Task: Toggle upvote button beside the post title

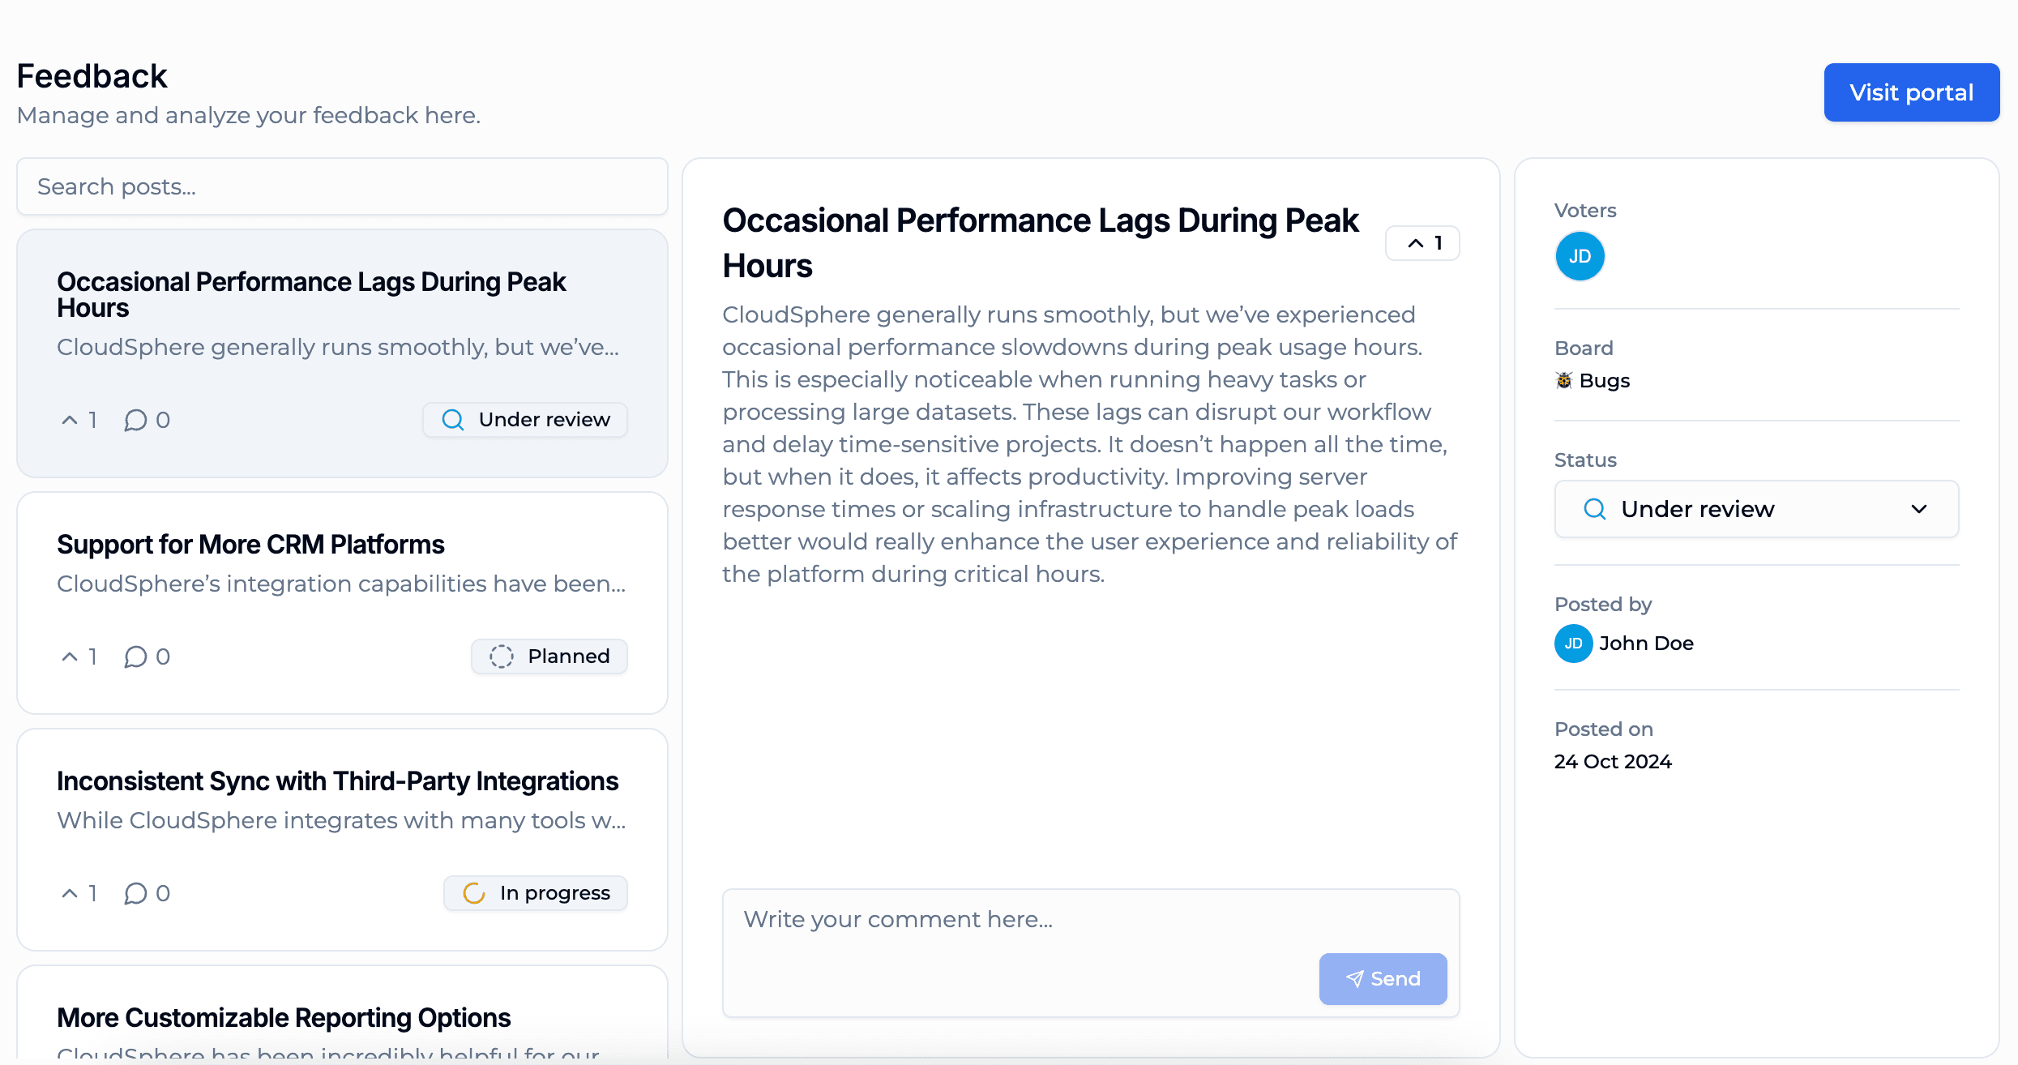Action: 1422,243
